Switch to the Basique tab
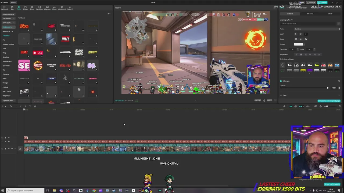Image resolution: width=344 pixels, height=193 pixels. [x=290, y=14]
